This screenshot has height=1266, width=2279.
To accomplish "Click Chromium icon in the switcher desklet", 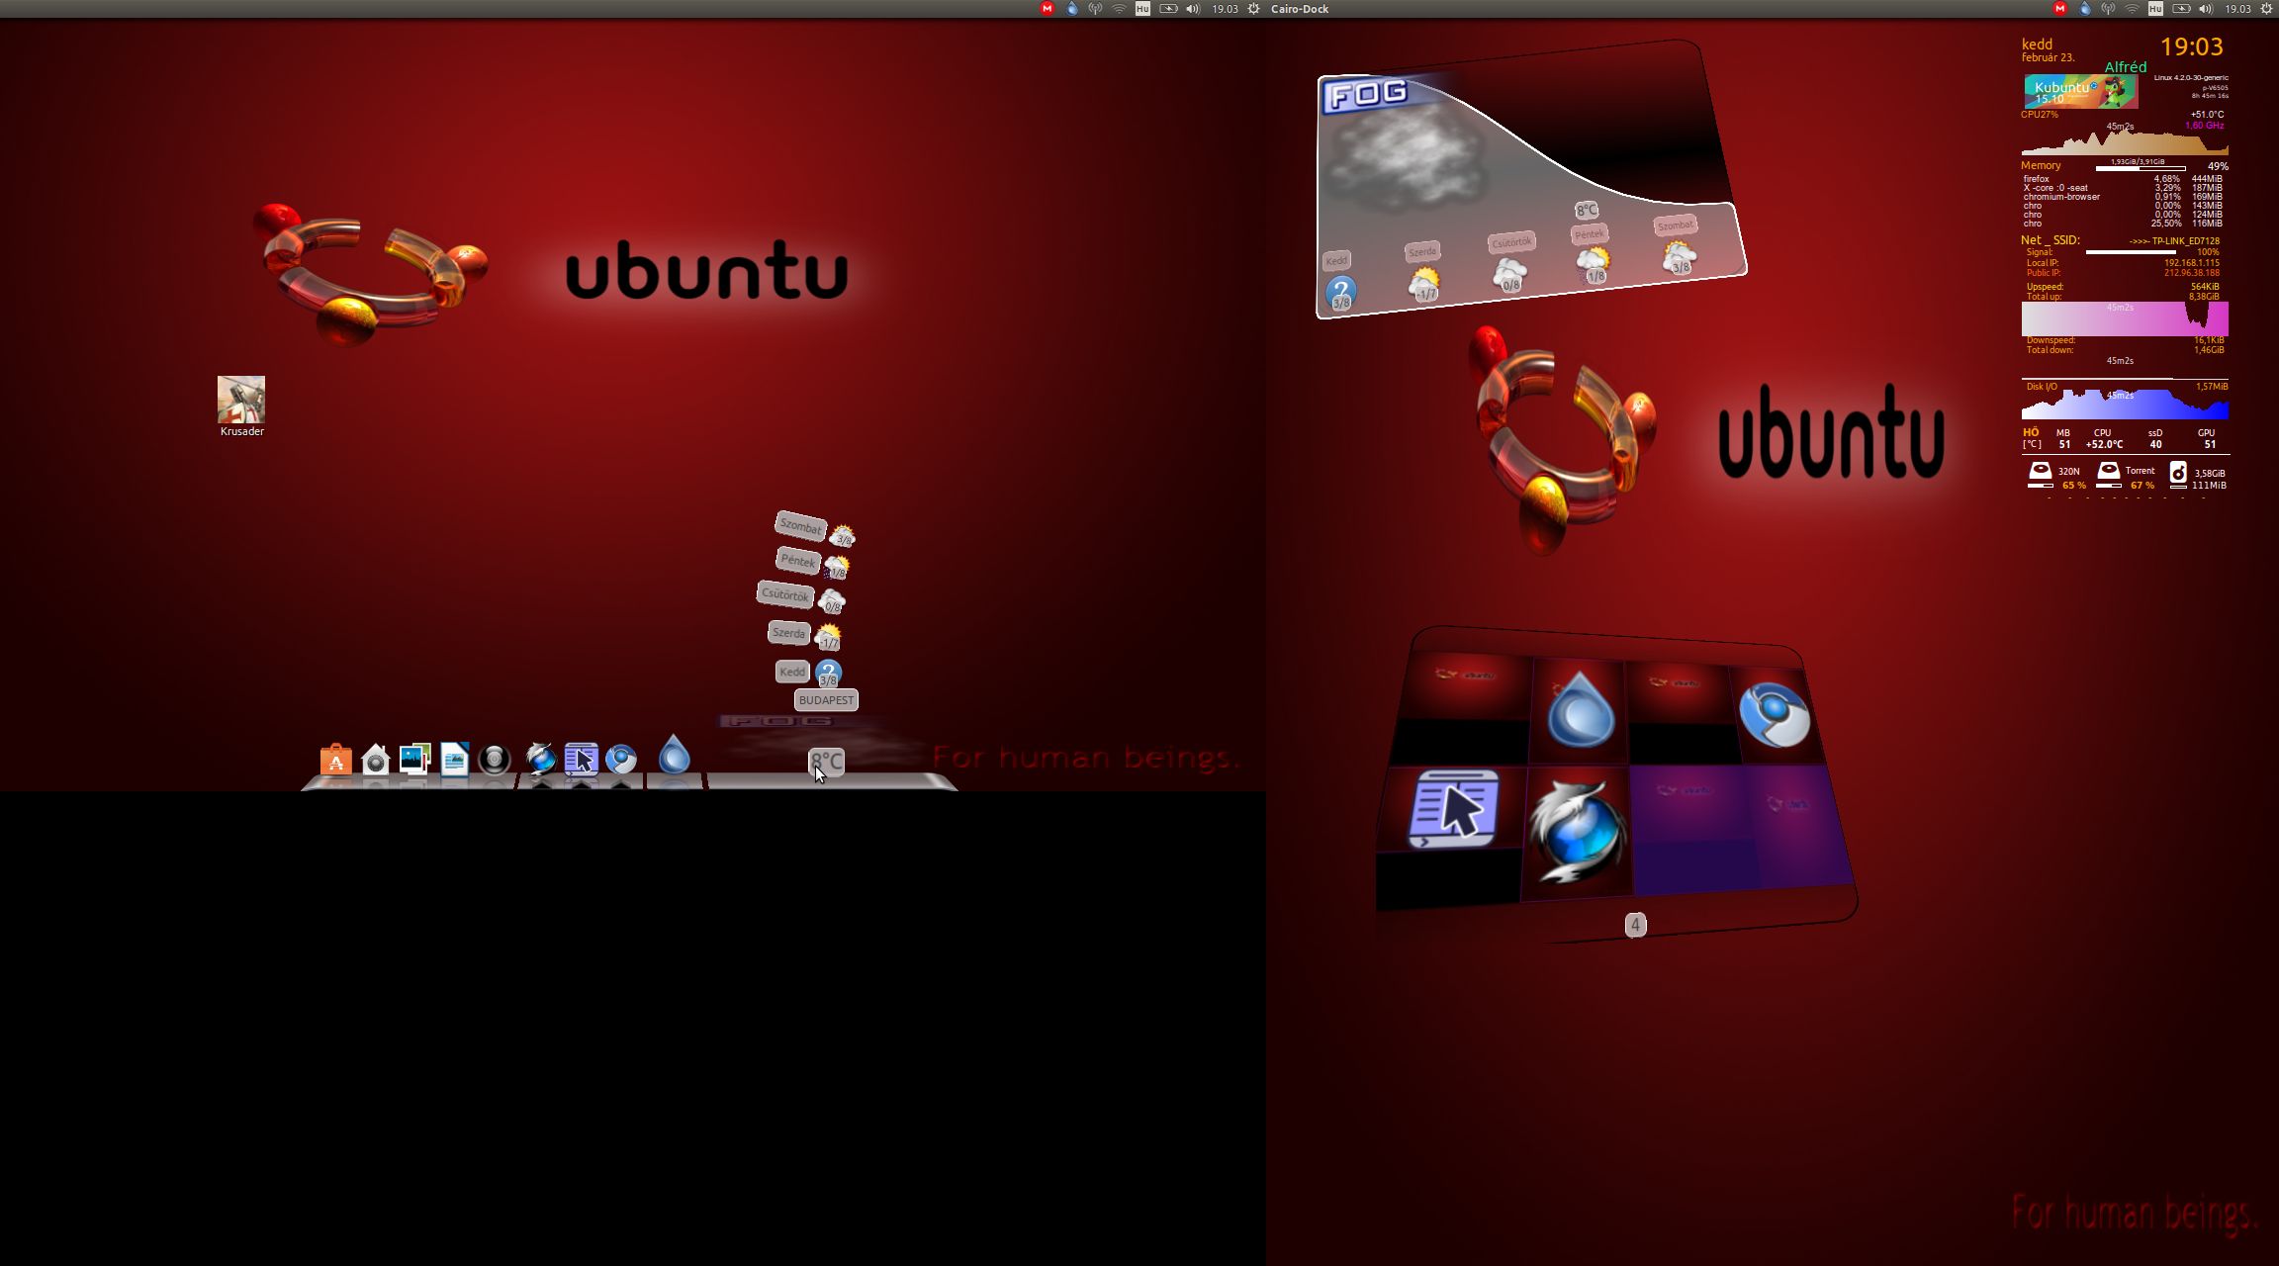I will point(1774,713).
